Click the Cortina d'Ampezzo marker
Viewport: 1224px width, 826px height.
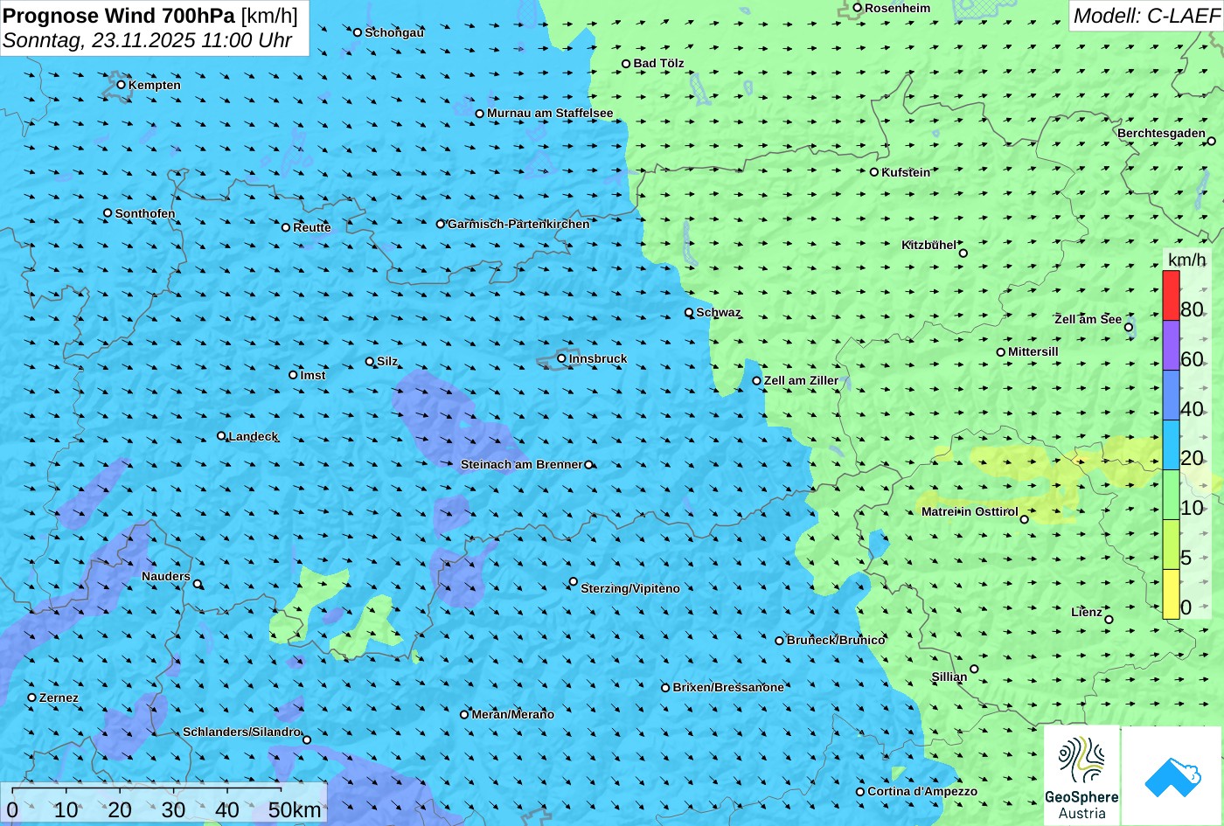click(860, 792)
